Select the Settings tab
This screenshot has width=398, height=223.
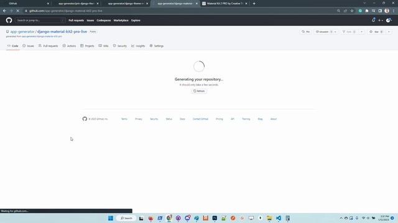[156, 46]
